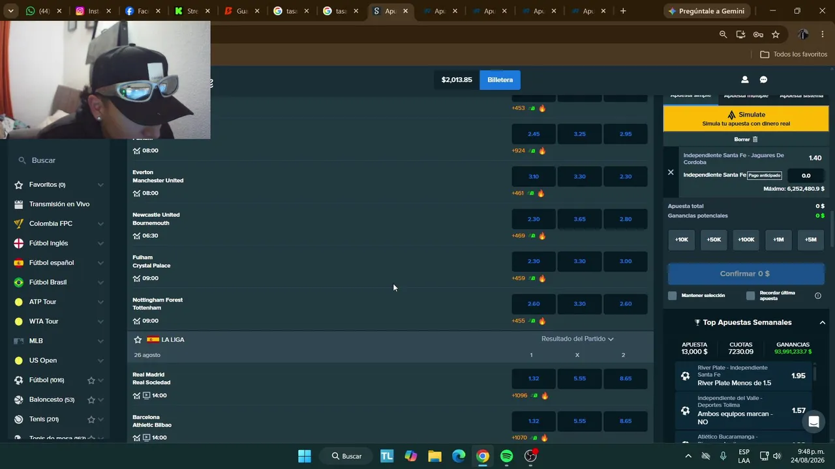This screenshot has width=835, height=469.
Task: Select draw odds 3.65 for Newcastle vs Bournemouth
Action: [x=580, y=219]
